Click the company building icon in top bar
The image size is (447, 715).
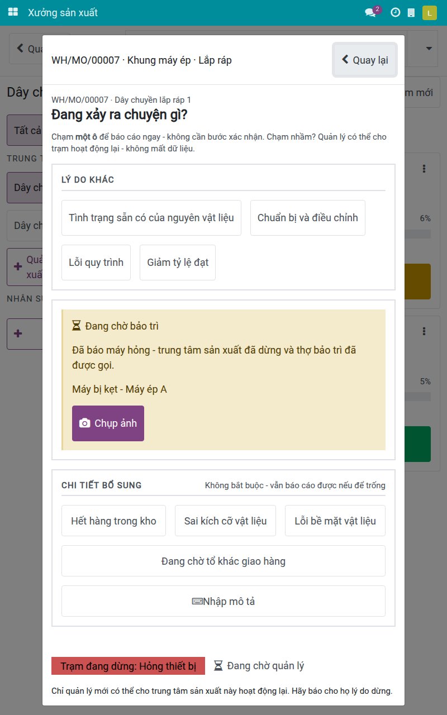(x=411, y=12)
